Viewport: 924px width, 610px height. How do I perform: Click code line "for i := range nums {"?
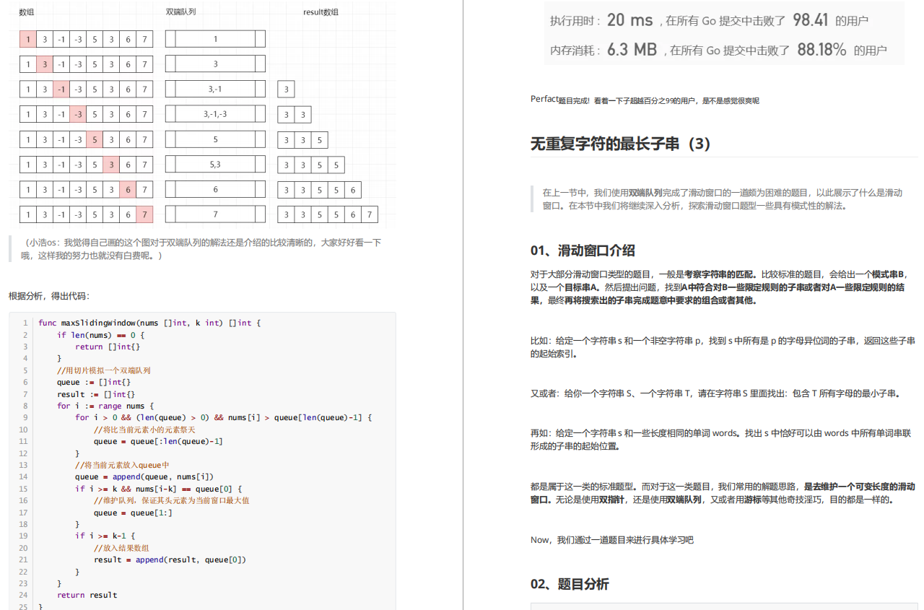click(105, 406)
